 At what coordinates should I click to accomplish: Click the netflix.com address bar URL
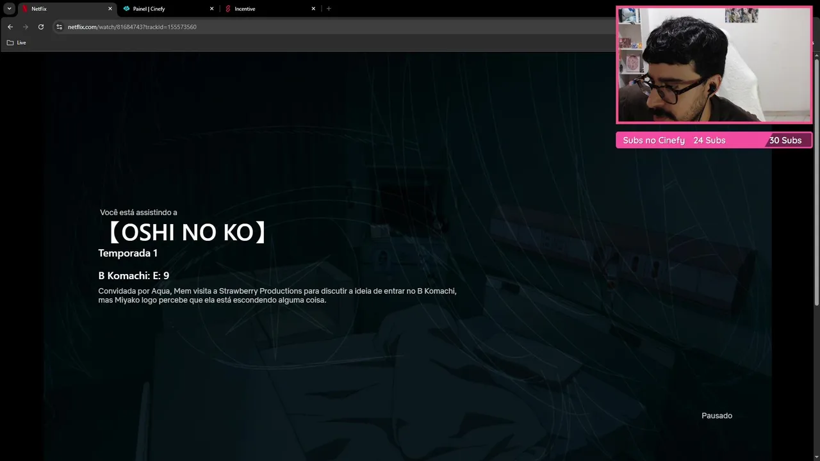click(132, 27)
